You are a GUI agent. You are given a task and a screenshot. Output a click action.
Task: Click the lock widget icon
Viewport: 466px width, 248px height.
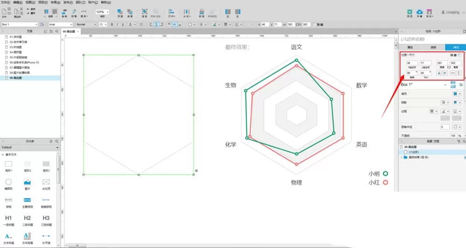click(x=201, y=12)
